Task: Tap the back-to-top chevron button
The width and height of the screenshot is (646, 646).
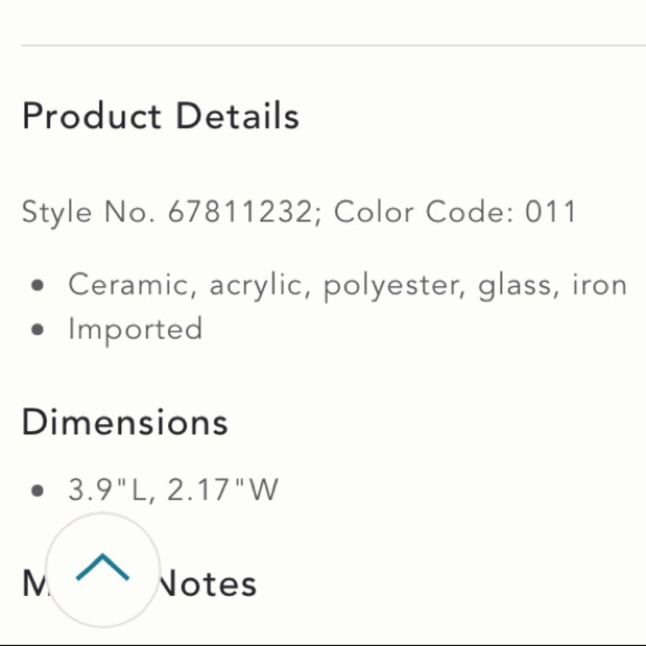Action: coord(103,570)
